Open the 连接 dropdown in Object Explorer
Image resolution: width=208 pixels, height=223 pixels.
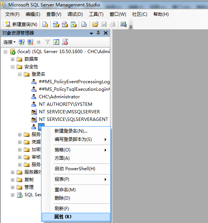click(9, 42)
